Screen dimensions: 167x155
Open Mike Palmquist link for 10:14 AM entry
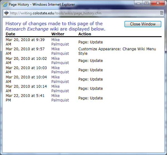click(60, 89)
